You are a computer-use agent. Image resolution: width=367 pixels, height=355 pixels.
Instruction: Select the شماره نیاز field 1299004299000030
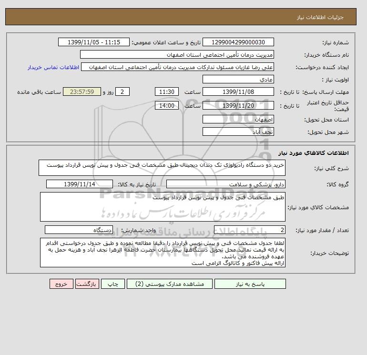(238, 42)
